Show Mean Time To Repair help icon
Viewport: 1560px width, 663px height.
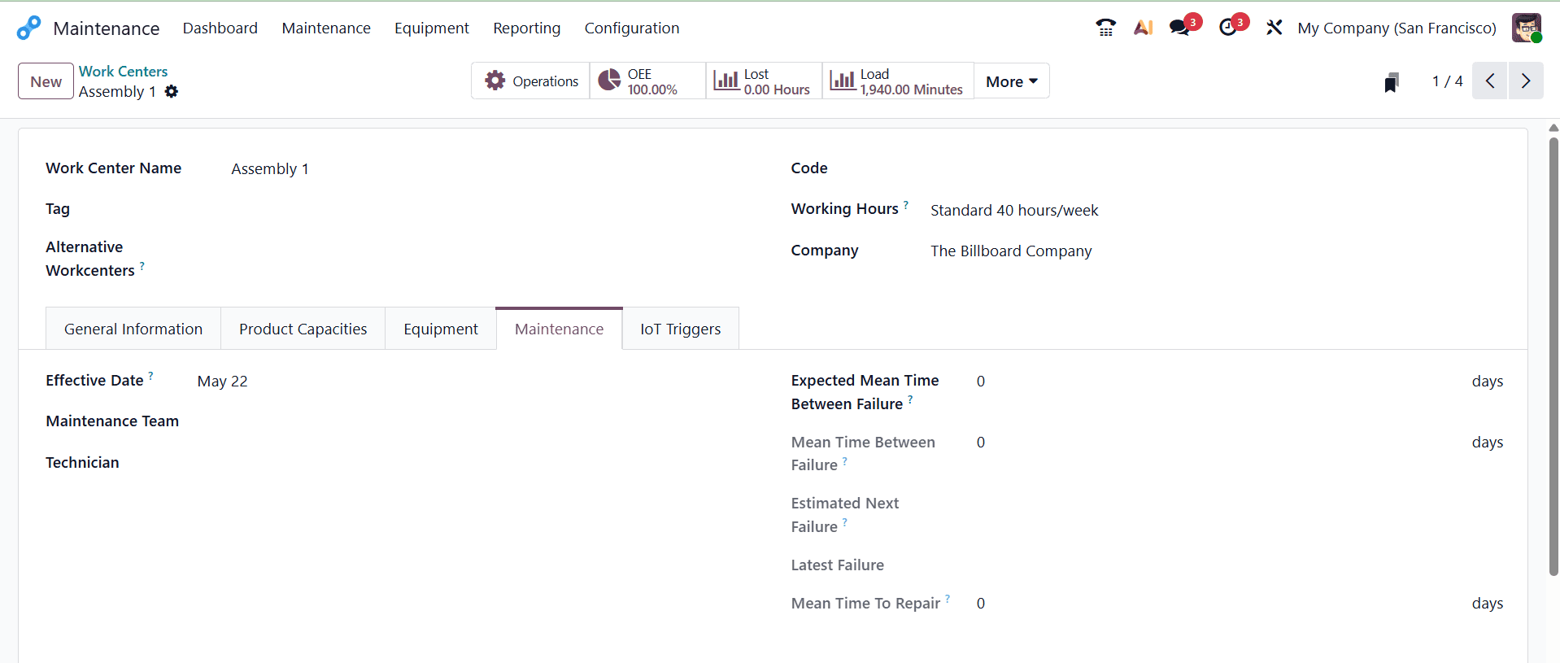[x=948, y=599]
